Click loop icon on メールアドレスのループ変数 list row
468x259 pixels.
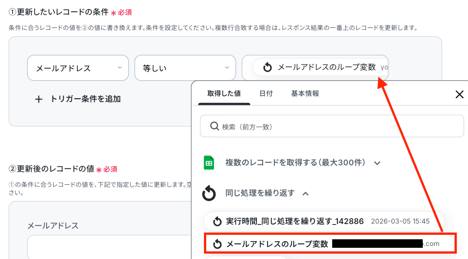click(217, 244)
